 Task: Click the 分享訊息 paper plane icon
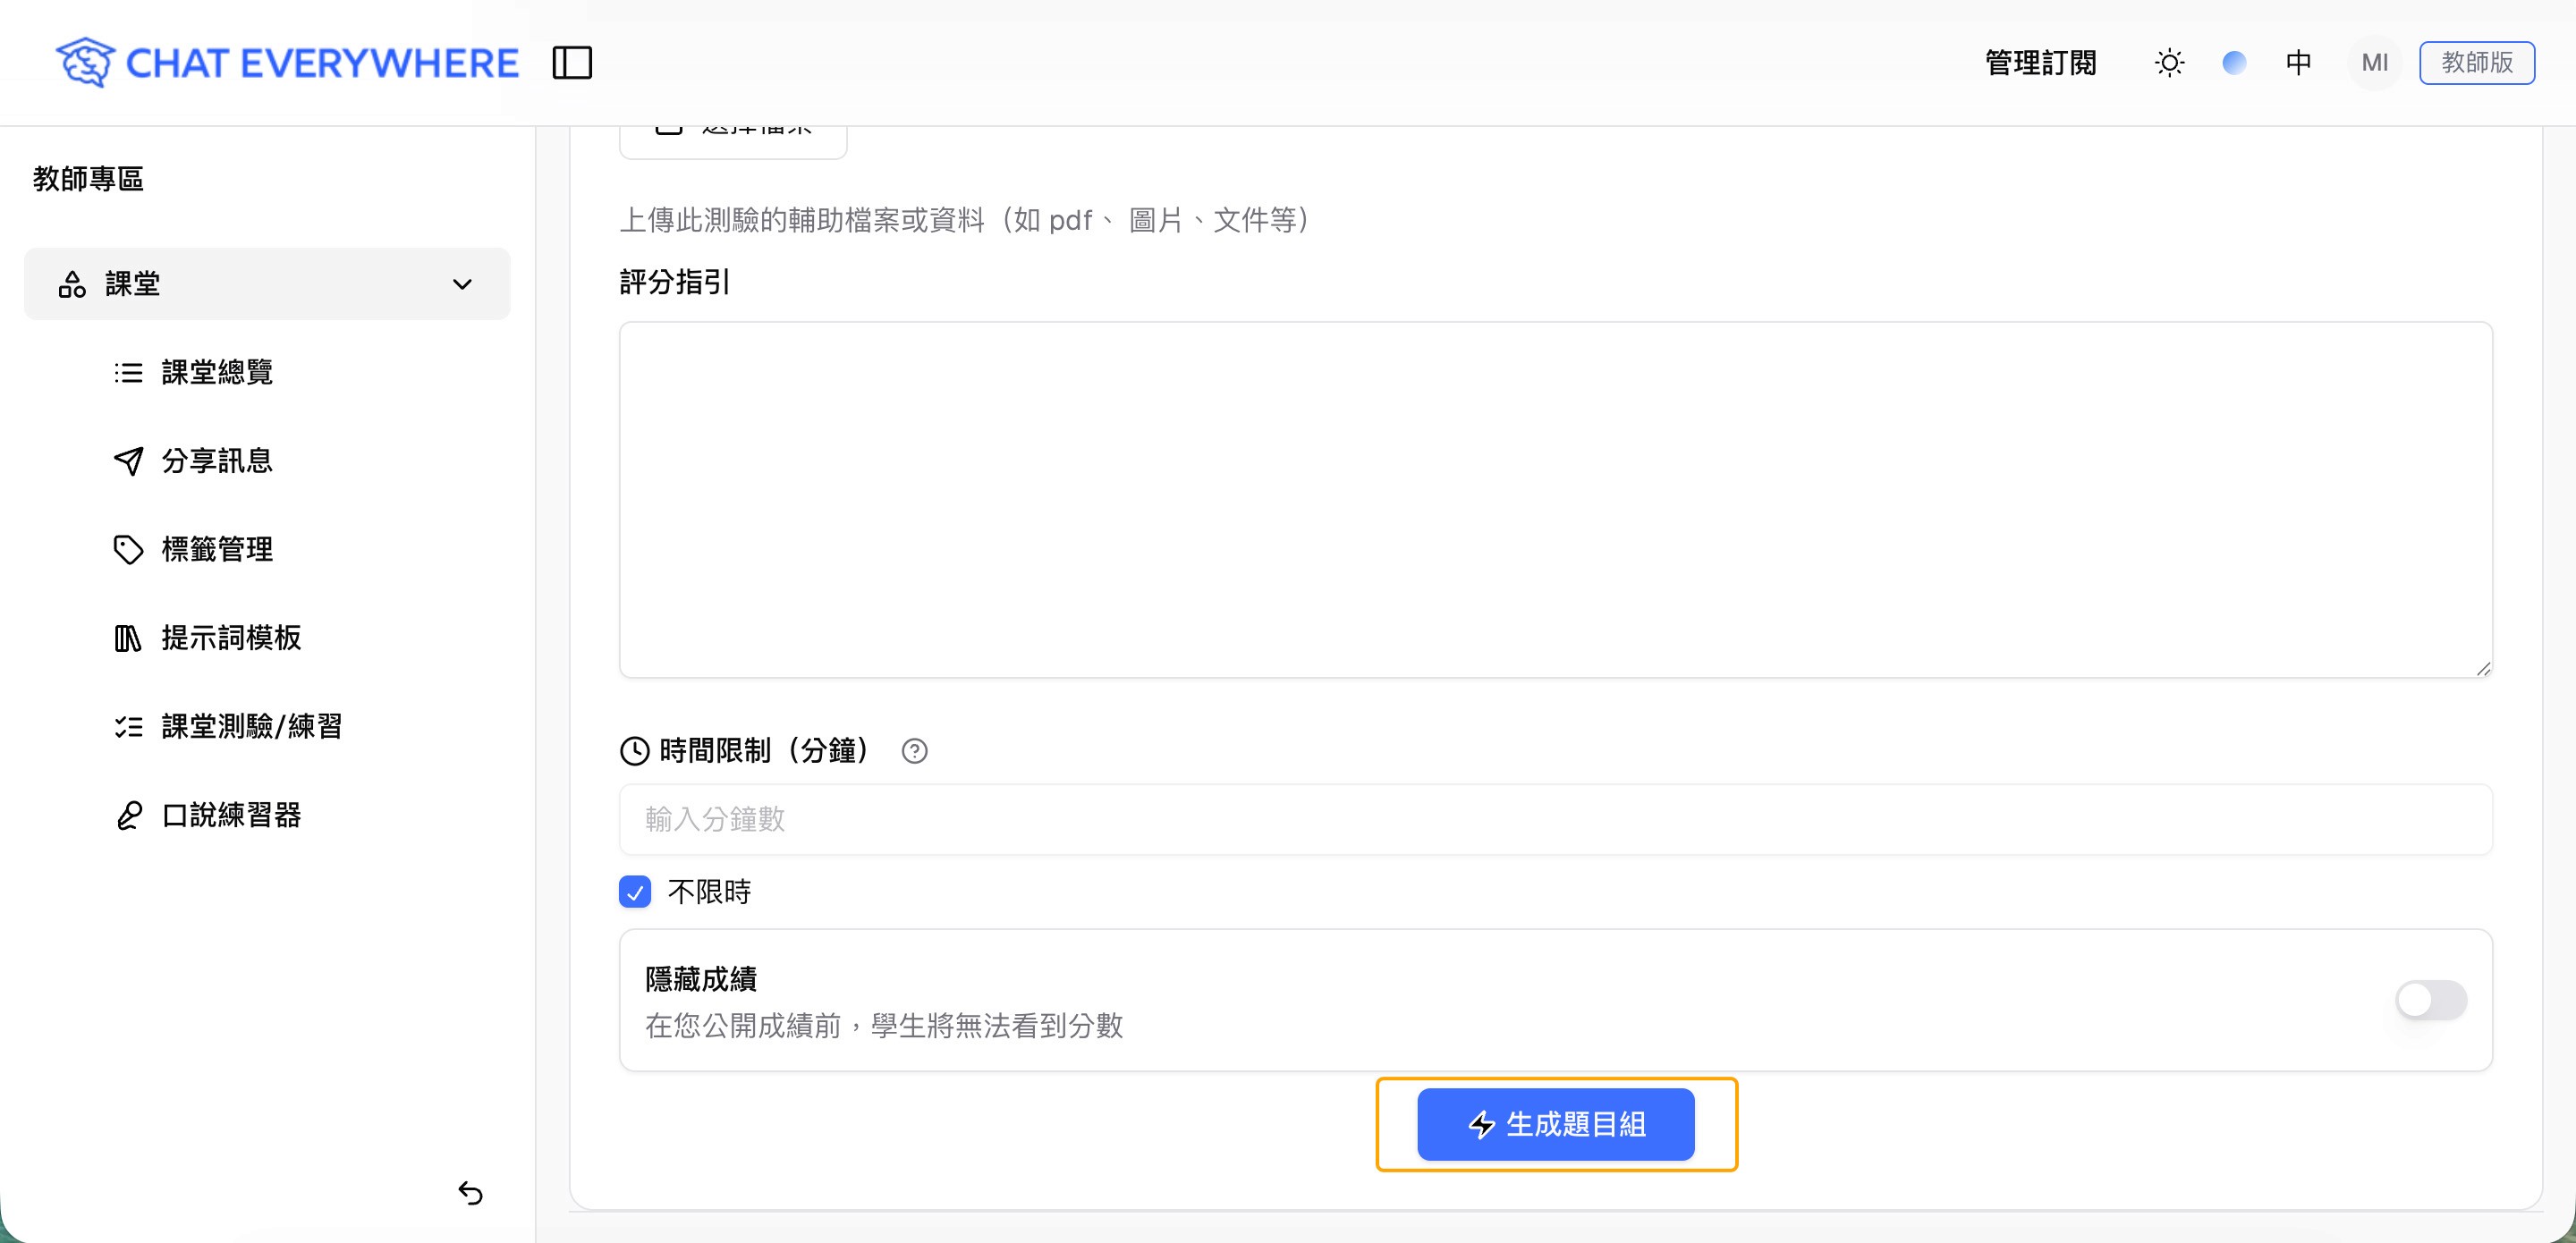[x=130, y=461]
